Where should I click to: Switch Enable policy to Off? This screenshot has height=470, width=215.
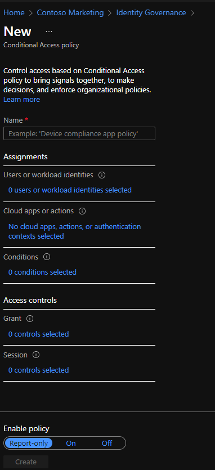click(107, 443)
